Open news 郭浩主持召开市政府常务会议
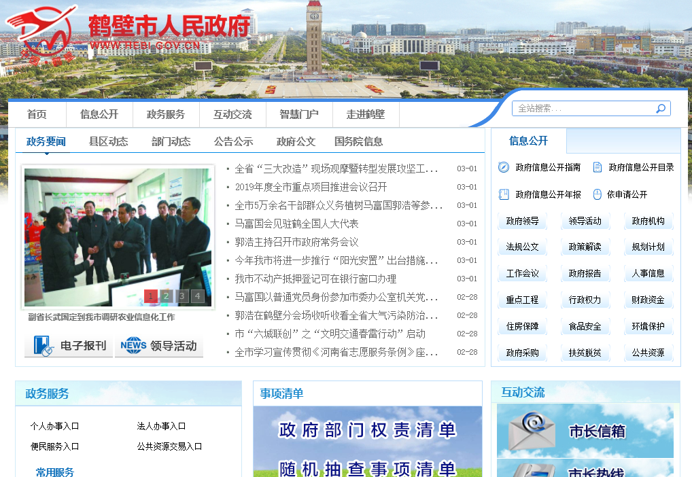 [x=296, y=243]
